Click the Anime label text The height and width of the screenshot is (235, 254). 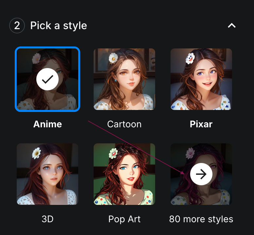(48, 124)
